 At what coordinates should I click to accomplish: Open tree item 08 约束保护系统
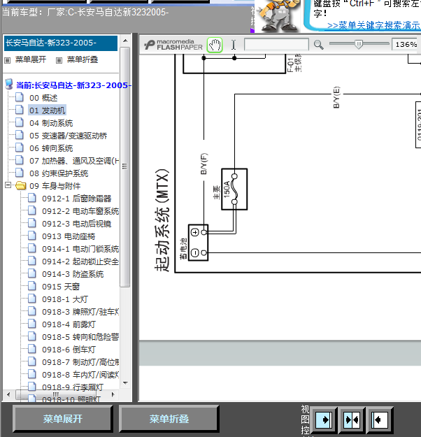[59, 173]
